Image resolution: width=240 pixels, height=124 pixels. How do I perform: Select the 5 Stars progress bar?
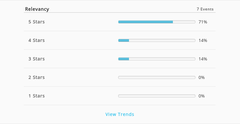[157, 22]
